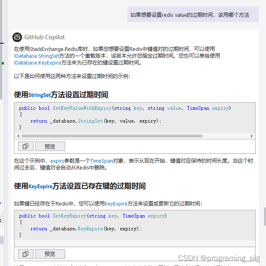Image resolution: width=266 pixels, height=266 pixels.
Task: Click the code block scroll right arrow
Action: [252, 136]
